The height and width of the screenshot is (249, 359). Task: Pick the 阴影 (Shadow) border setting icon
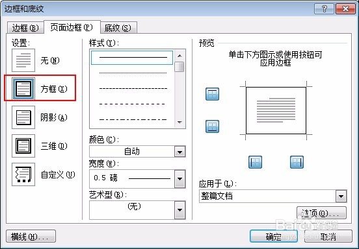pyautogui.click(x=23, y=117)
